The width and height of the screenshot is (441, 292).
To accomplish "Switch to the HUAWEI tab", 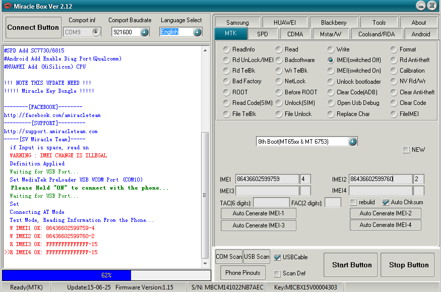I will (x=285, y=22).
